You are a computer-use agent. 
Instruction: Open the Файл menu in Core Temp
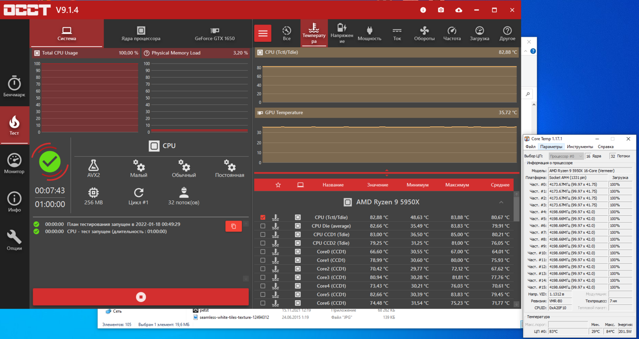click(x=530, y=147)
